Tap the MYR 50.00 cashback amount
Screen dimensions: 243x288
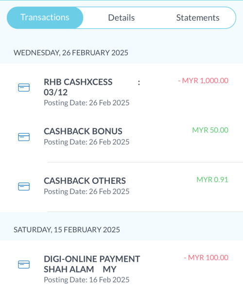pos(210,130)
